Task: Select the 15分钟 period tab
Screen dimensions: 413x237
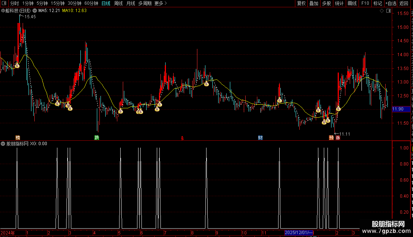Action: pos(58,3)
